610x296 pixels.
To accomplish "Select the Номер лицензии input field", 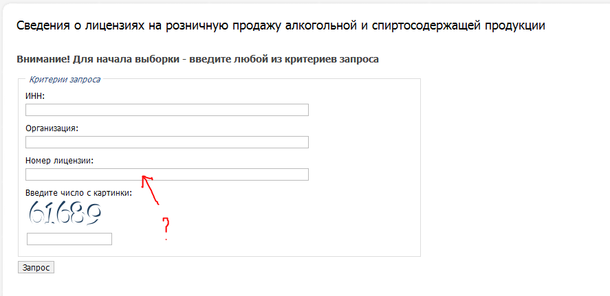I will 167,174.
